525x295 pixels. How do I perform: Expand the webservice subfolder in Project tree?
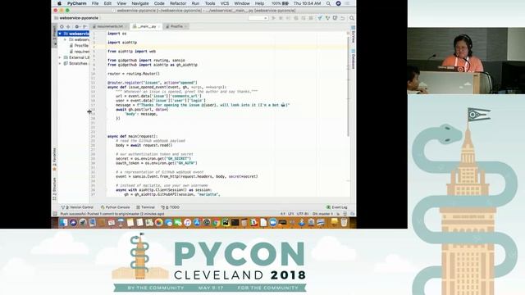click(x=66, y=39)
